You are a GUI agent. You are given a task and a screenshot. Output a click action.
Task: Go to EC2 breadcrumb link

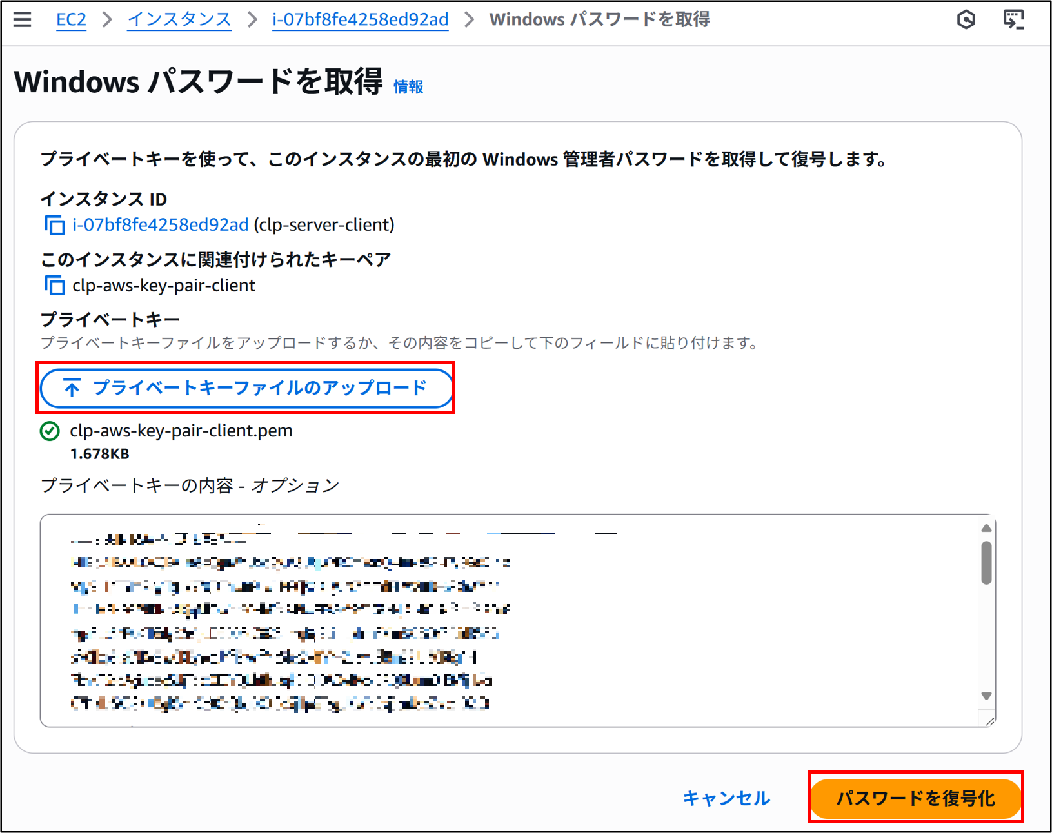[71, 20]
